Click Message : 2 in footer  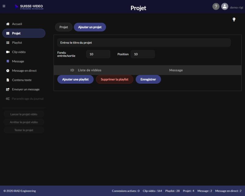coord(205,191)
